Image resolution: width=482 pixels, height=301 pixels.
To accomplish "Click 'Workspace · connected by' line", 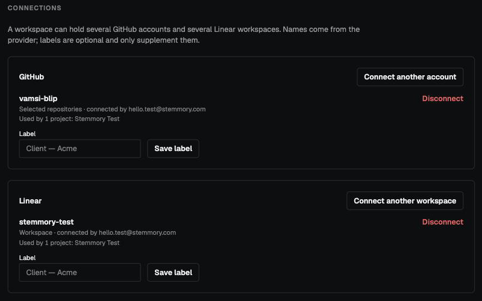I will click(98, 232).
